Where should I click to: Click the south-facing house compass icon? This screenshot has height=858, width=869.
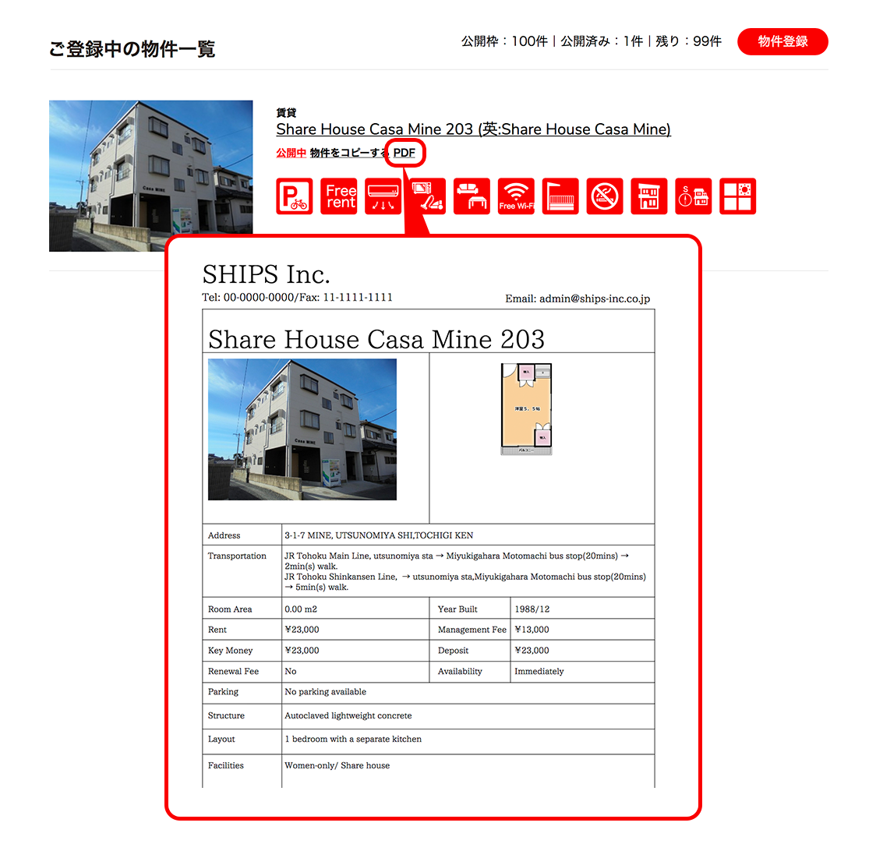click(693, 196)
